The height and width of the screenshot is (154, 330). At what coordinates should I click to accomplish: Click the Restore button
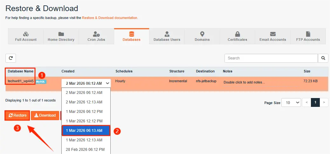tap(17, 115)
